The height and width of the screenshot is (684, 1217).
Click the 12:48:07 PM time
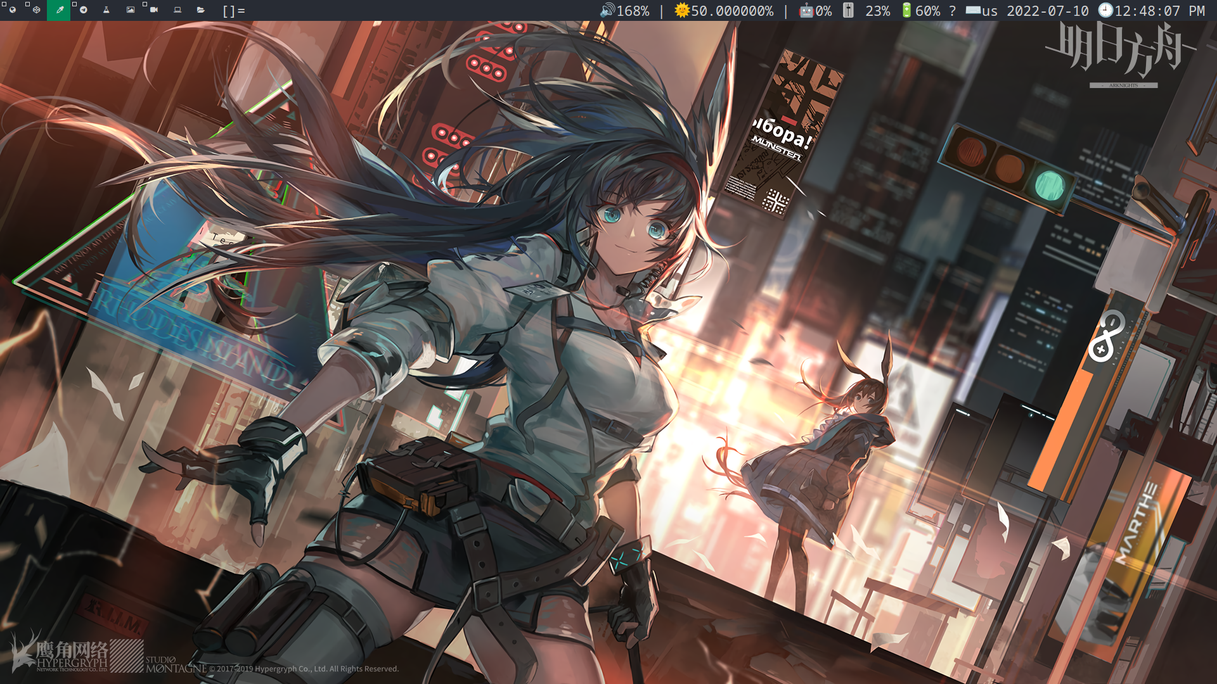click(1160, 11)
